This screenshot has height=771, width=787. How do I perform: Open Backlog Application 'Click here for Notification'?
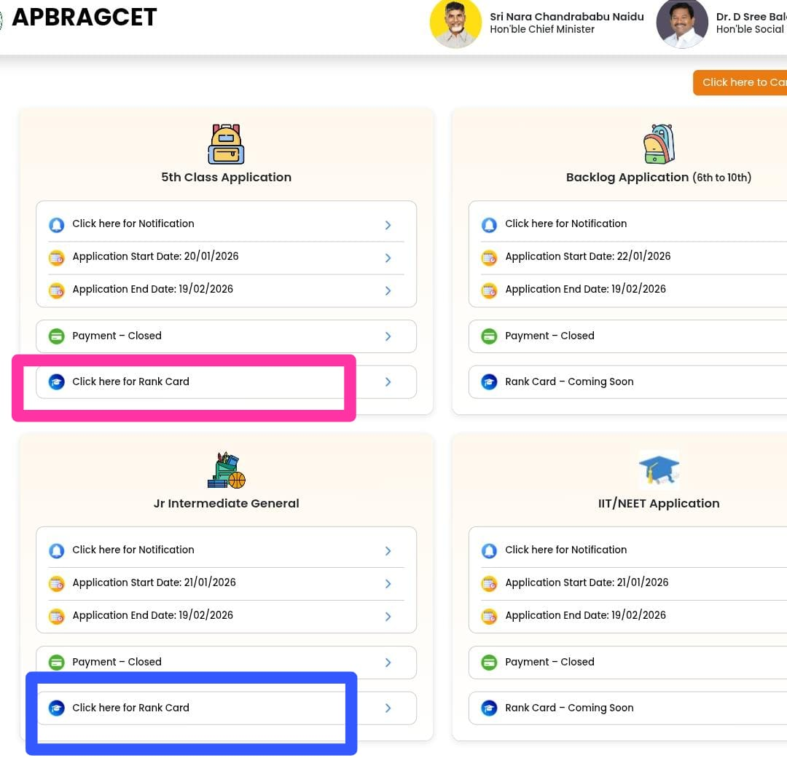point(565,224)
